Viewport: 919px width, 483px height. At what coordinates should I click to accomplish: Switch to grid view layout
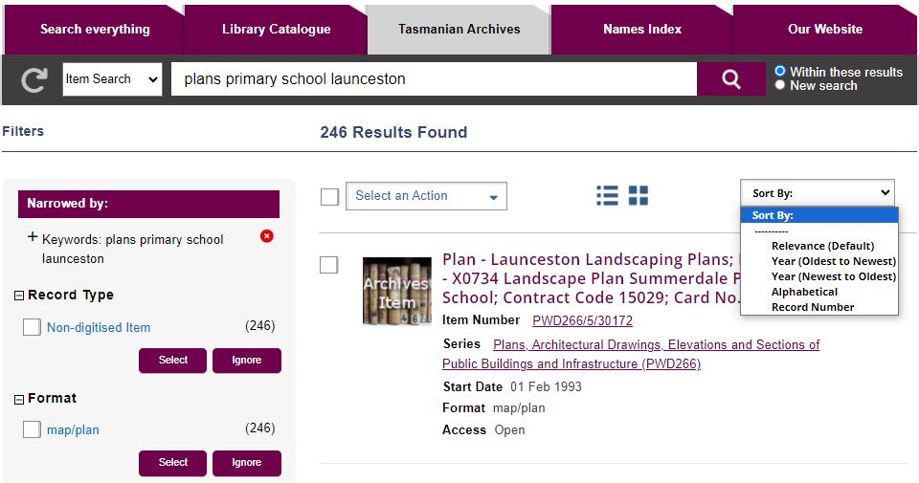coord(639,196)
